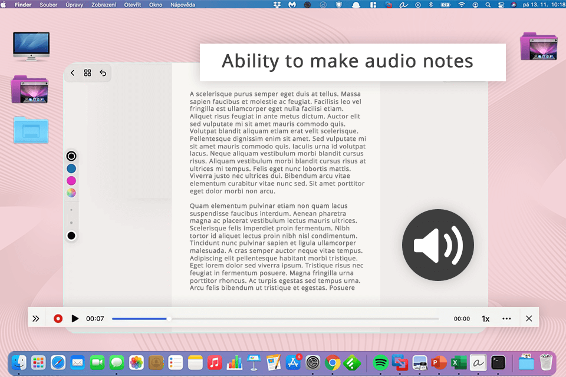Click the back chevron in the notes toolbar
The height and width of the screenshot is (377, 566).
(73, 73)
